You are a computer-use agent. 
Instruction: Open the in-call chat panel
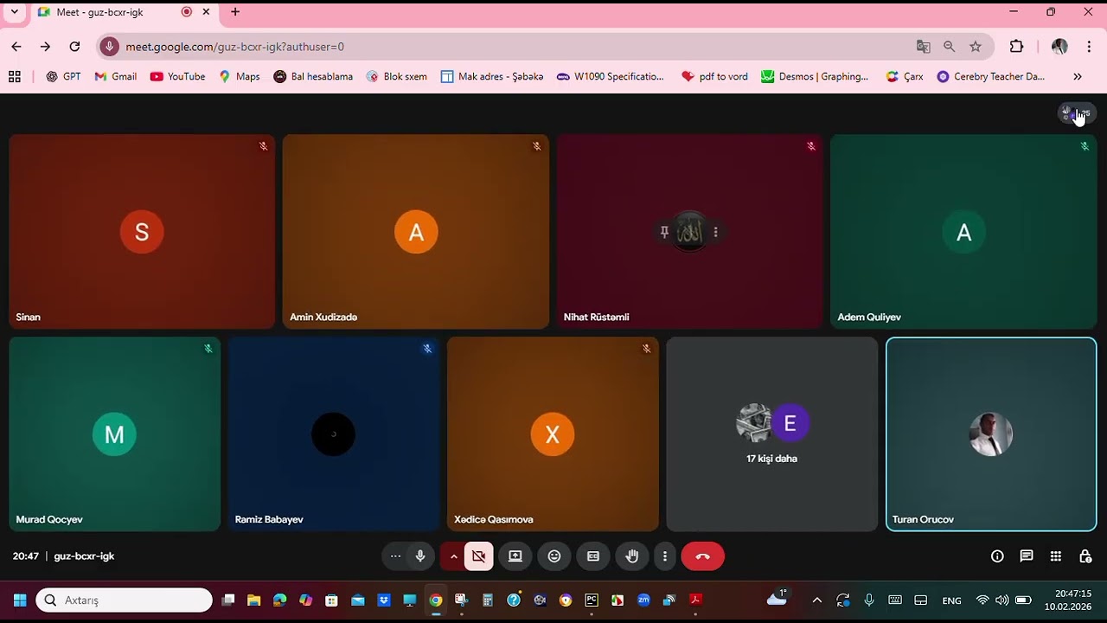[x=1027, y=556]
